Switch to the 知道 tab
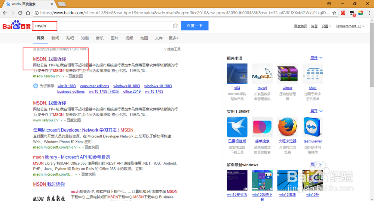The height and width of the screenshot is (201, 374). pos(85,38)
